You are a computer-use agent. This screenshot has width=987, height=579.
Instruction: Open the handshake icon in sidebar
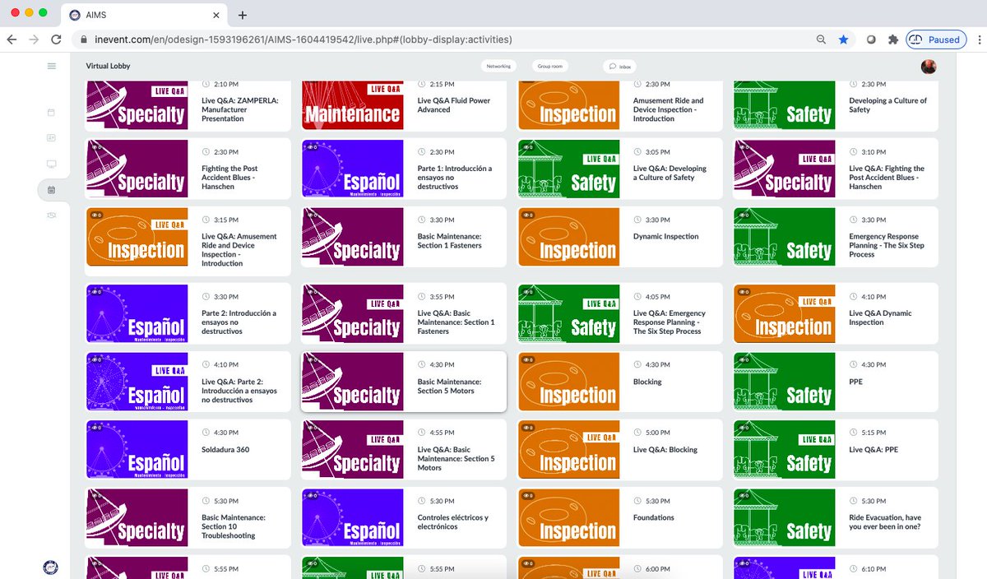[51, 215]
